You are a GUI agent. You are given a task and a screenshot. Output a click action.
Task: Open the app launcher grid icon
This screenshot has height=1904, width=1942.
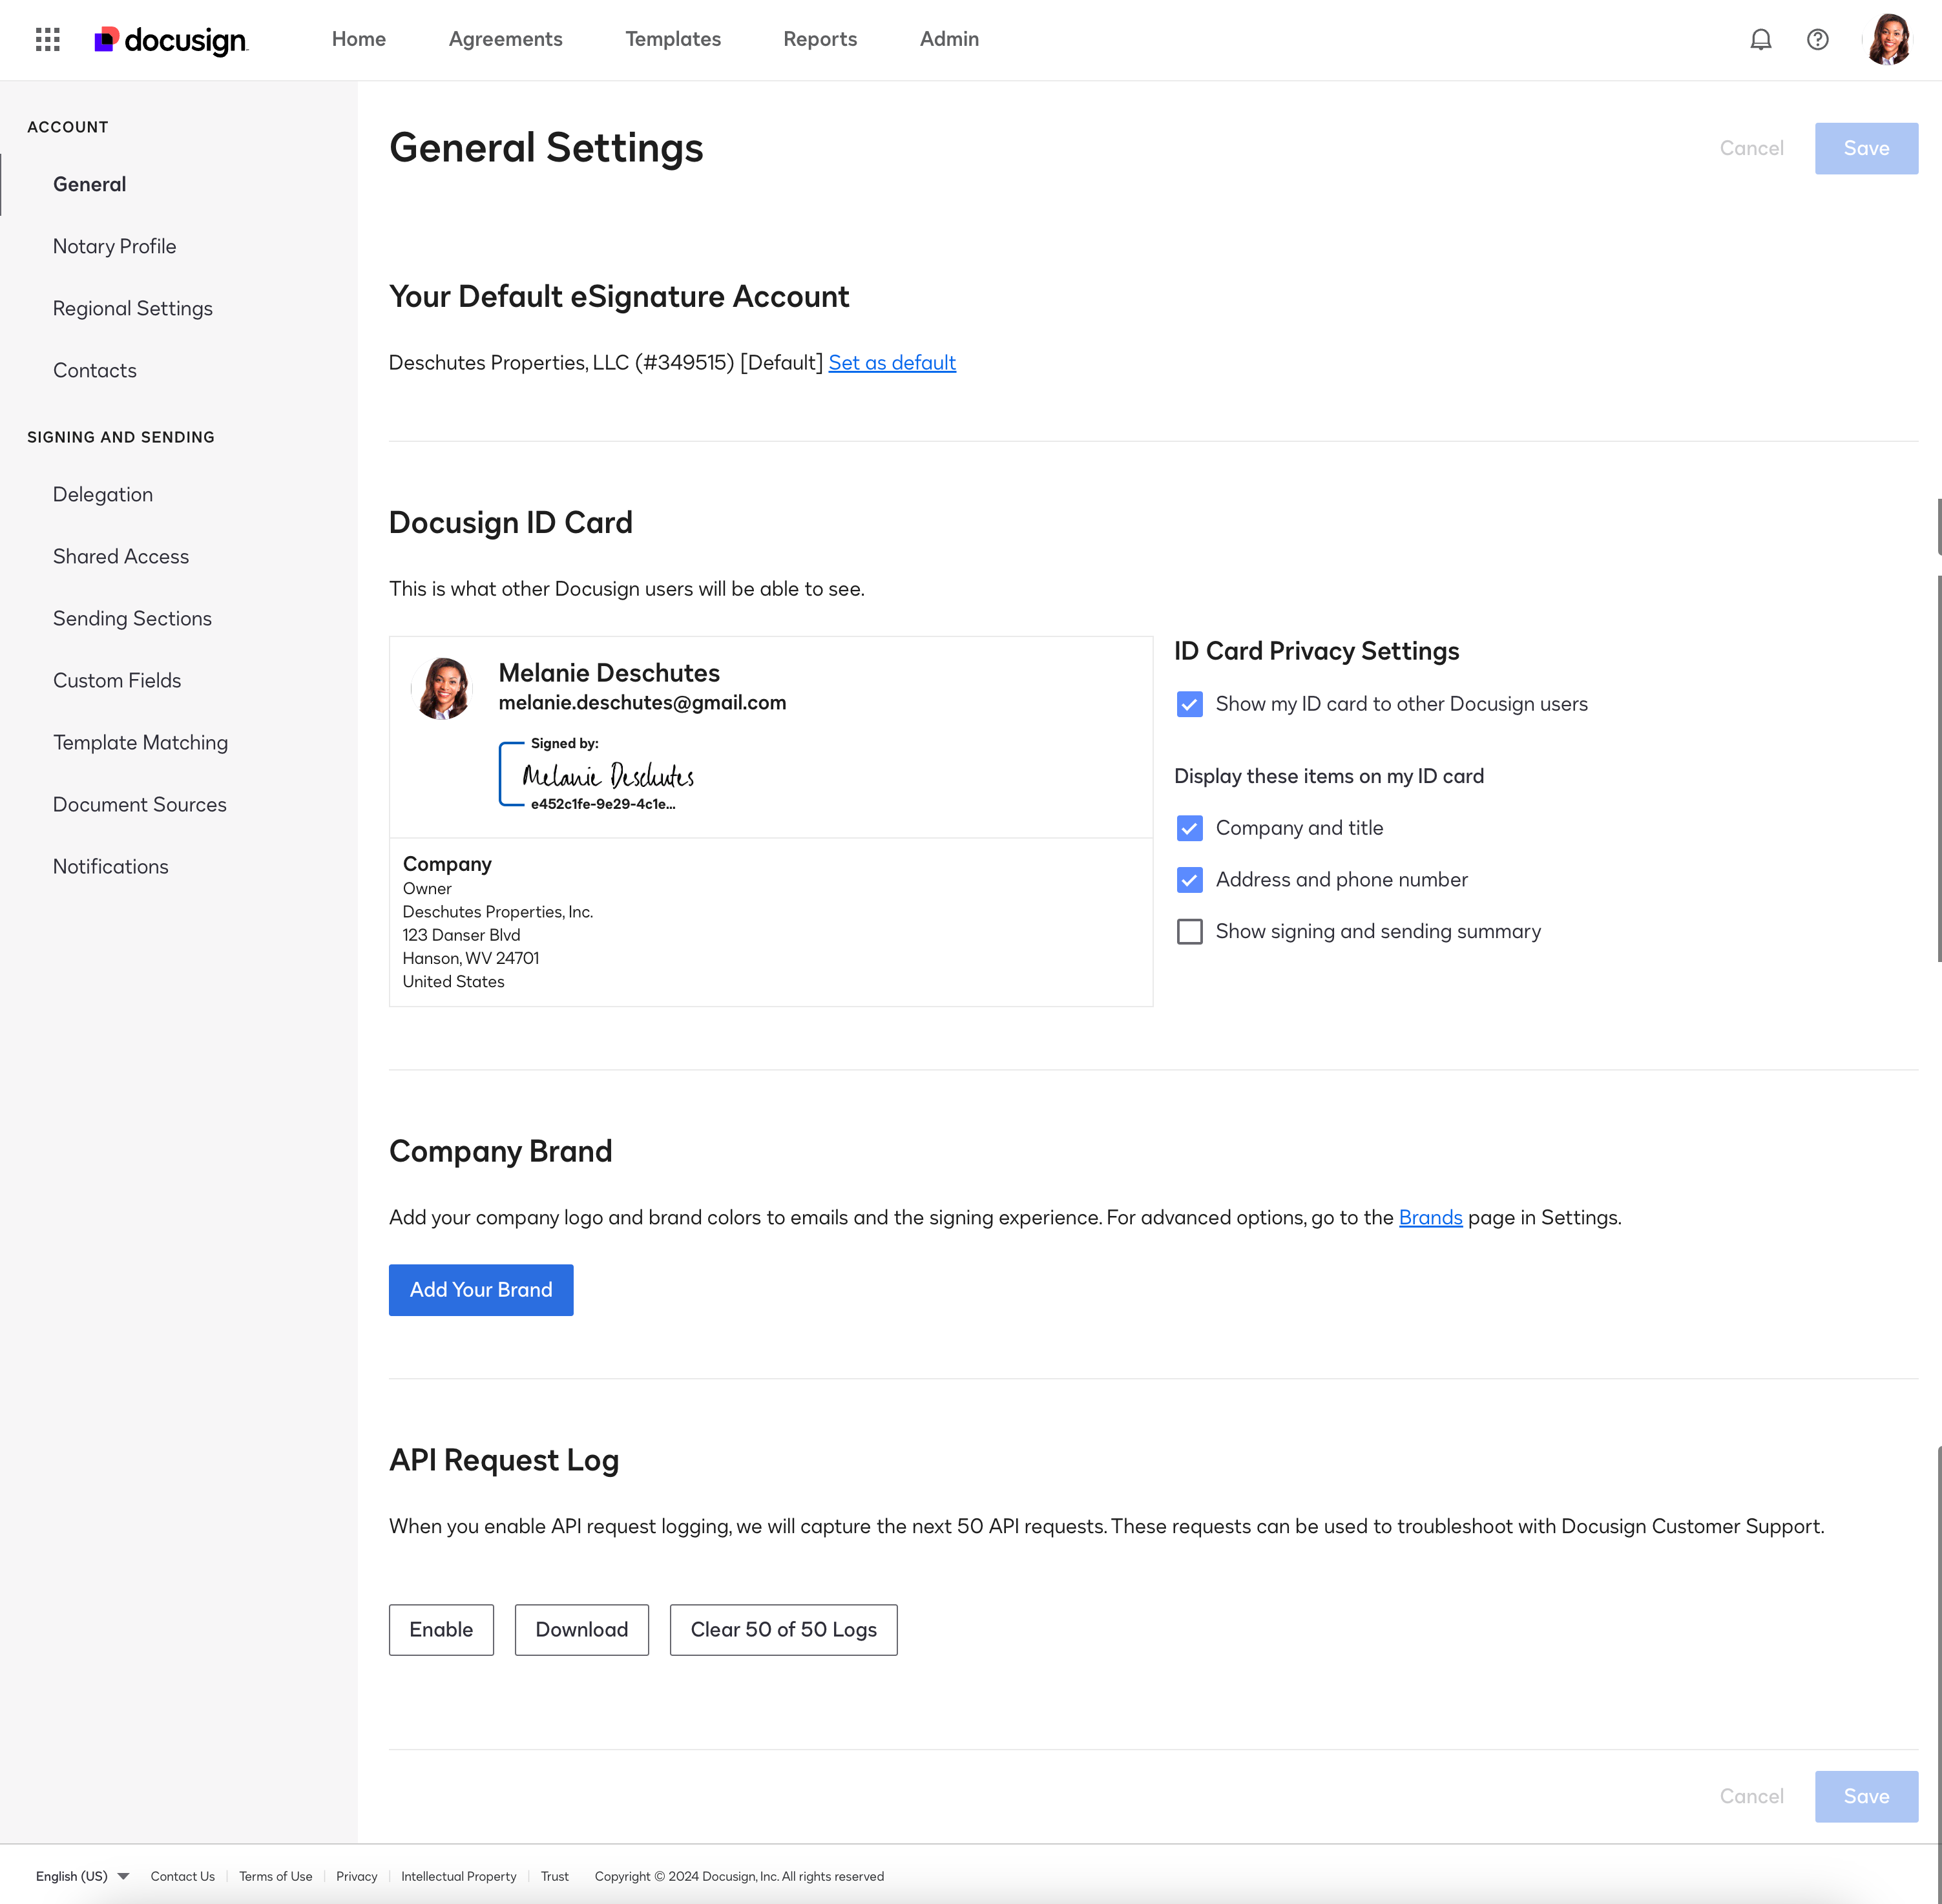pos(47,39)
